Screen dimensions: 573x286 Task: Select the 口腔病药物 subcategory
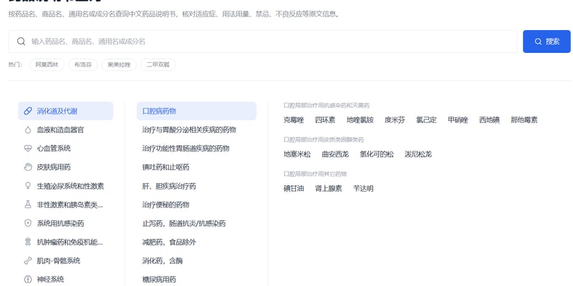point(196,112)
